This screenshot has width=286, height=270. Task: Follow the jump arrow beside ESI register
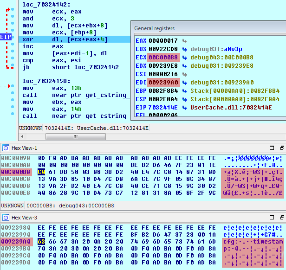tap(185, 74)
